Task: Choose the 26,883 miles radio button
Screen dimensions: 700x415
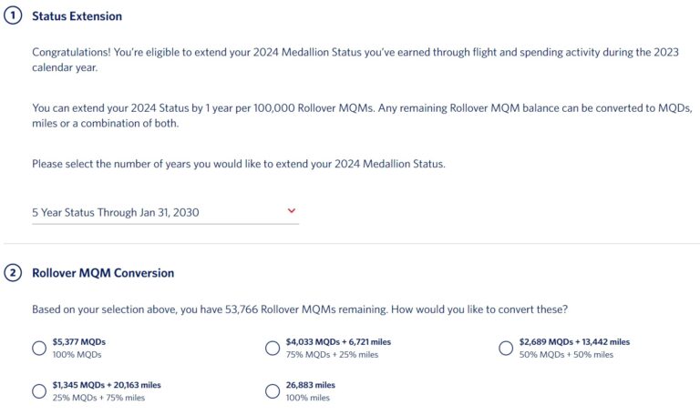Action: [272, 390]
